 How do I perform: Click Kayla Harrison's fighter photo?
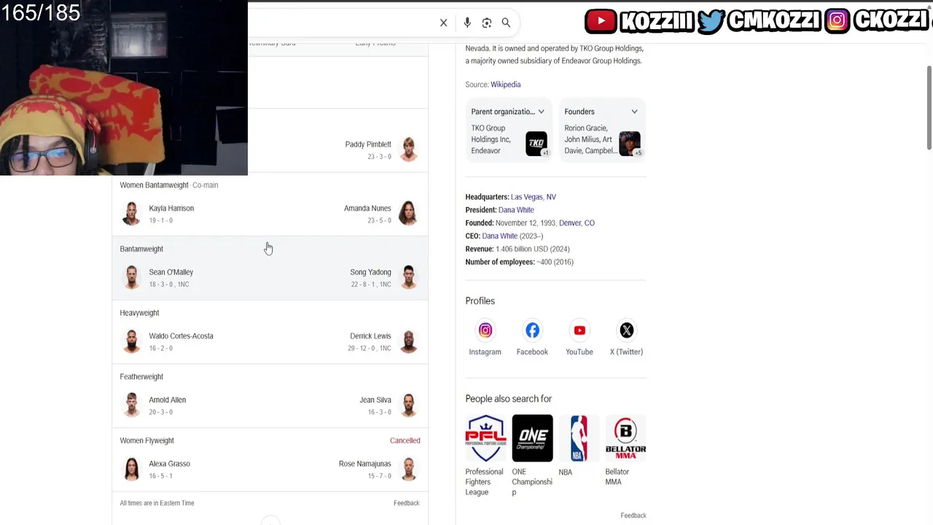click(131, 214)
